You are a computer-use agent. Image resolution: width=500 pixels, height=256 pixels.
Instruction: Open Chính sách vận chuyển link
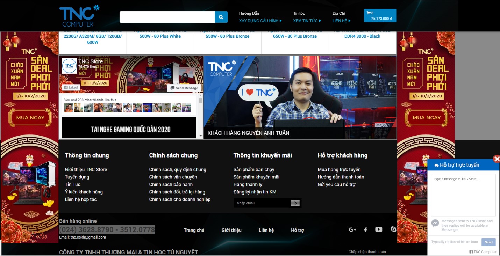(173, 177)
